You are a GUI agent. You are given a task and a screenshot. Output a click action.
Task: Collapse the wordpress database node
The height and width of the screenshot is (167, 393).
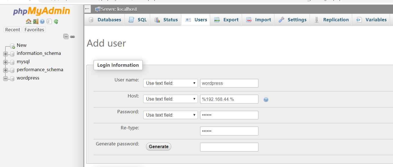(x=6, y=79)
